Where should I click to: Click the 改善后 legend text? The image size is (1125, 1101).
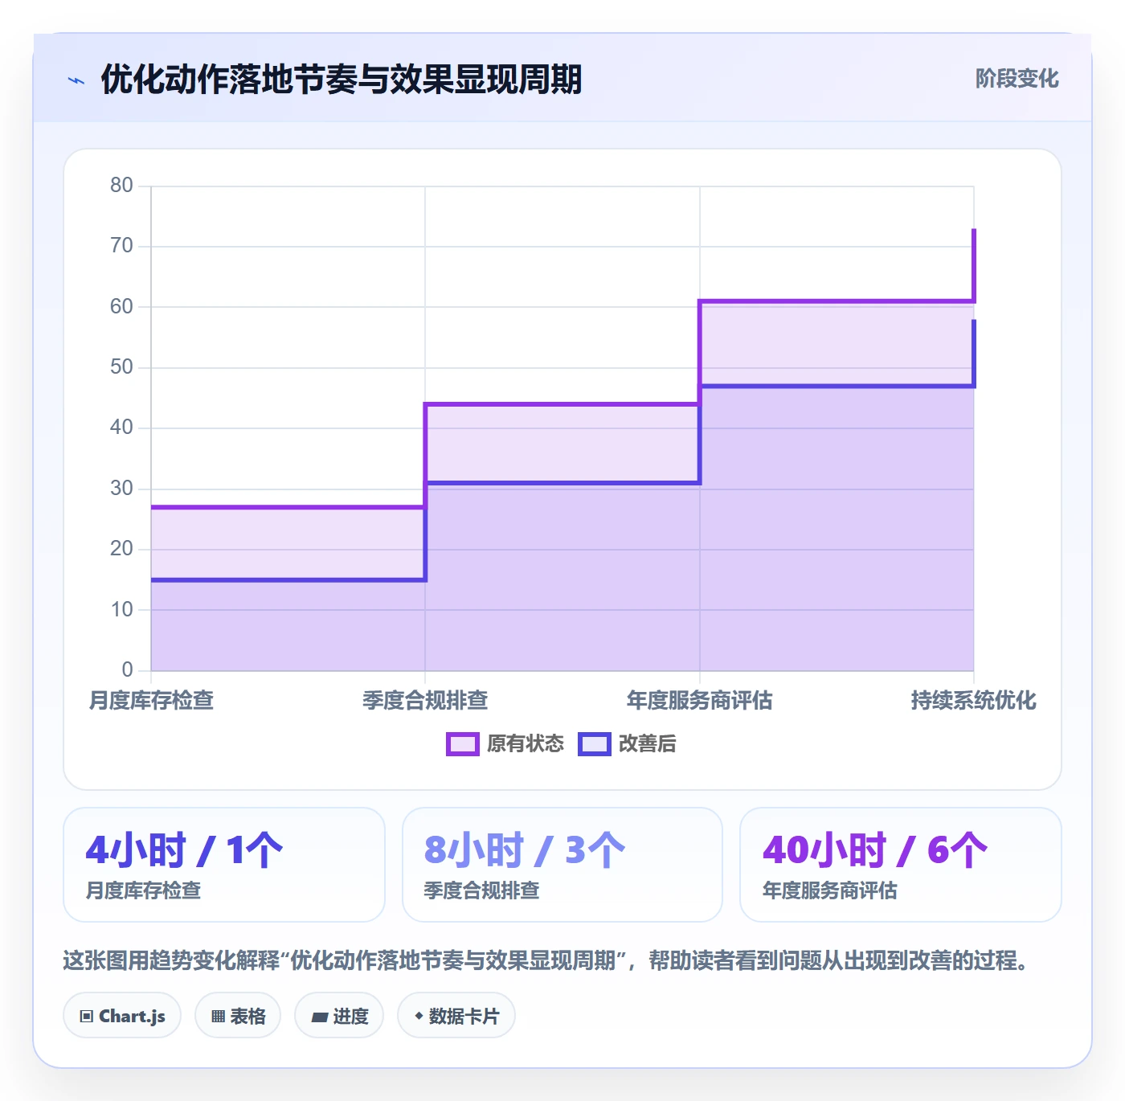[x=647, y=744]
